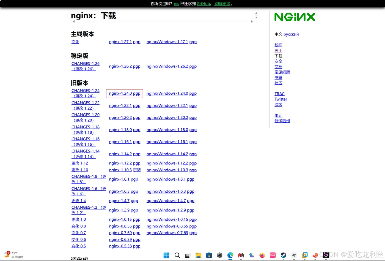Download nginx-0.5.38 source
385x261 pixels.
(120, 246)
